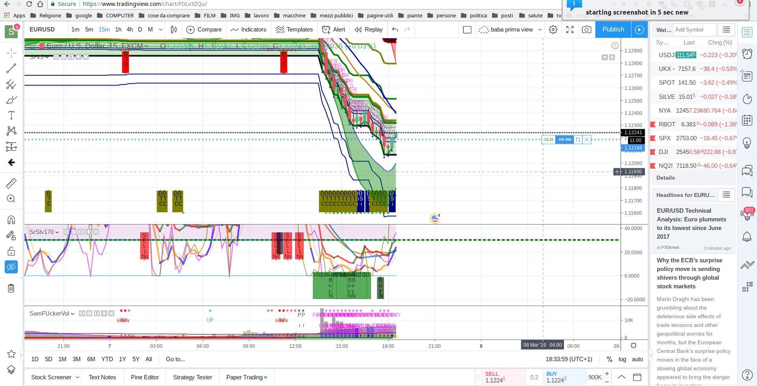Take a chart snapshot with camera
Screen dimensions: 757x386
coord(587,30)
